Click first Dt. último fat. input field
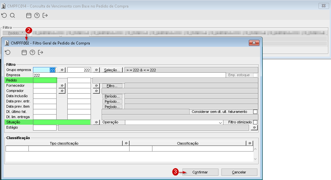Image resolution: width=331 pixels, height=180 pixels. click(45, 112)
